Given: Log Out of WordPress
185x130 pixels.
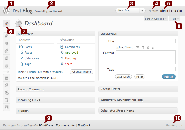Looking at the screenshot, I should 177,11.
